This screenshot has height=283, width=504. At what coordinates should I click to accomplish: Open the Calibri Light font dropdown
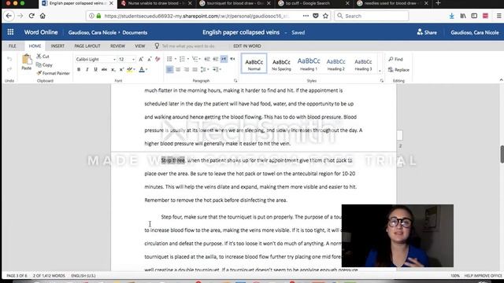[x=114, y=60]
